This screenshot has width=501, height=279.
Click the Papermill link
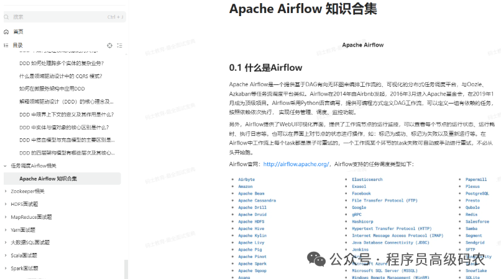point(476,180)
